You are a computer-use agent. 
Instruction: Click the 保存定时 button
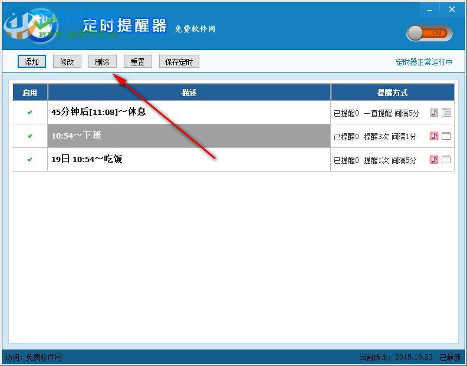click(179, 62)
